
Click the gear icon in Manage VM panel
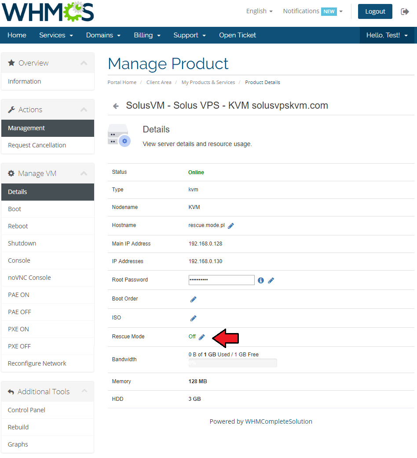[x=11, y=173]
